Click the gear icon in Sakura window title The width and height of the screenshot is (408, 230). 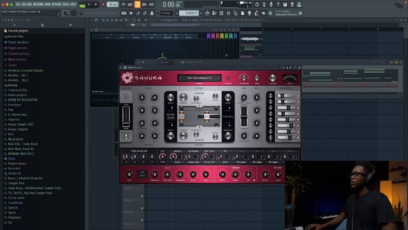[125, 68]
